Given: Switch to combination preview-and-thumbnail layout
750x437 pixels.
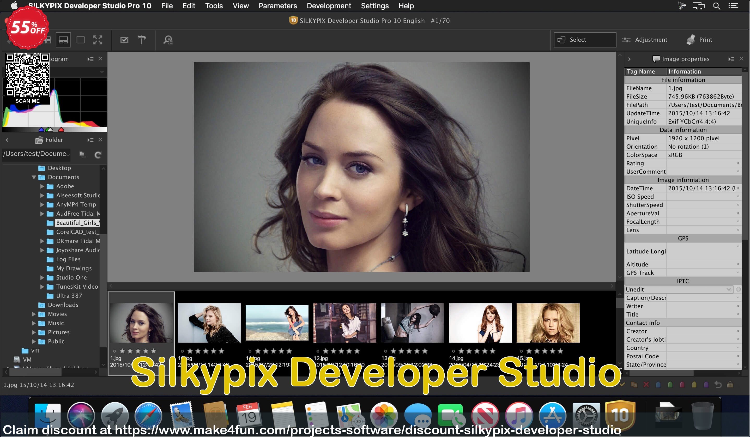Looking at the screenshot, I should click(x=63, y=40).
